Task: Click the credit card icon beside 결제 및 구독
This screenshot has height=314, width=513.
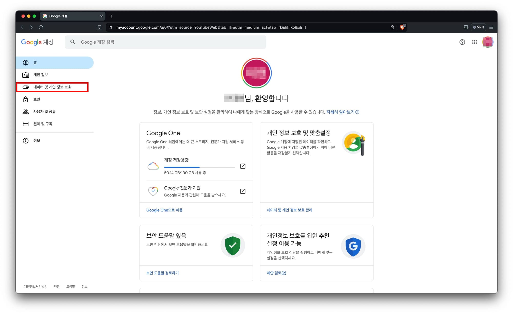Action: [x=26, y=124]
